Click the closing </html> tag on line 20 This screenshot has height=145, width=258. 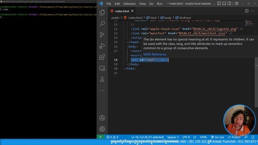click(130, 68)
